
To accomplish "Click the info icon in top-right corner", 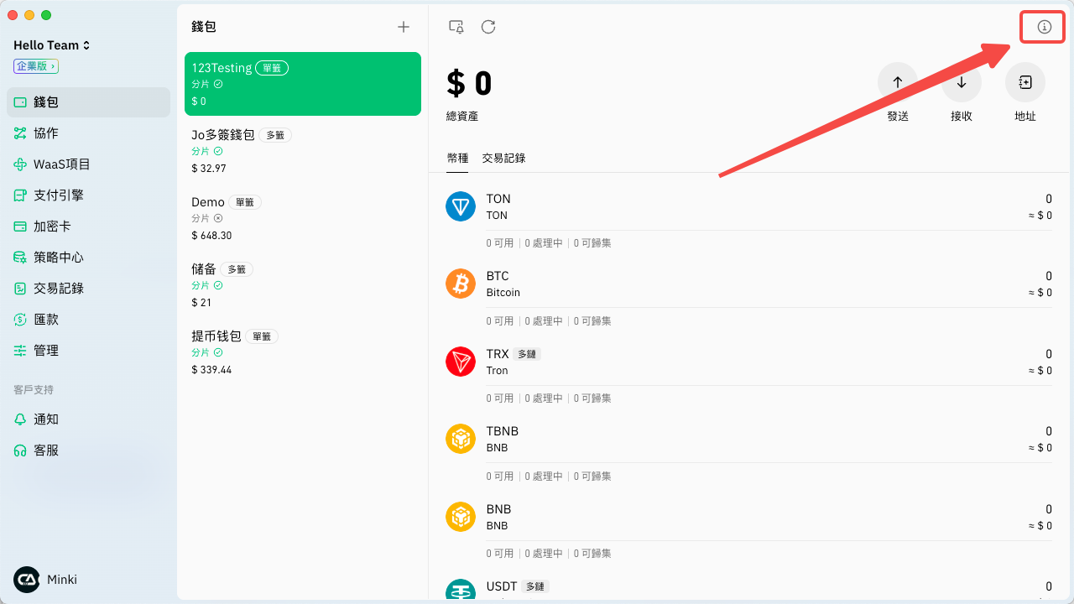I will 1044,27.
